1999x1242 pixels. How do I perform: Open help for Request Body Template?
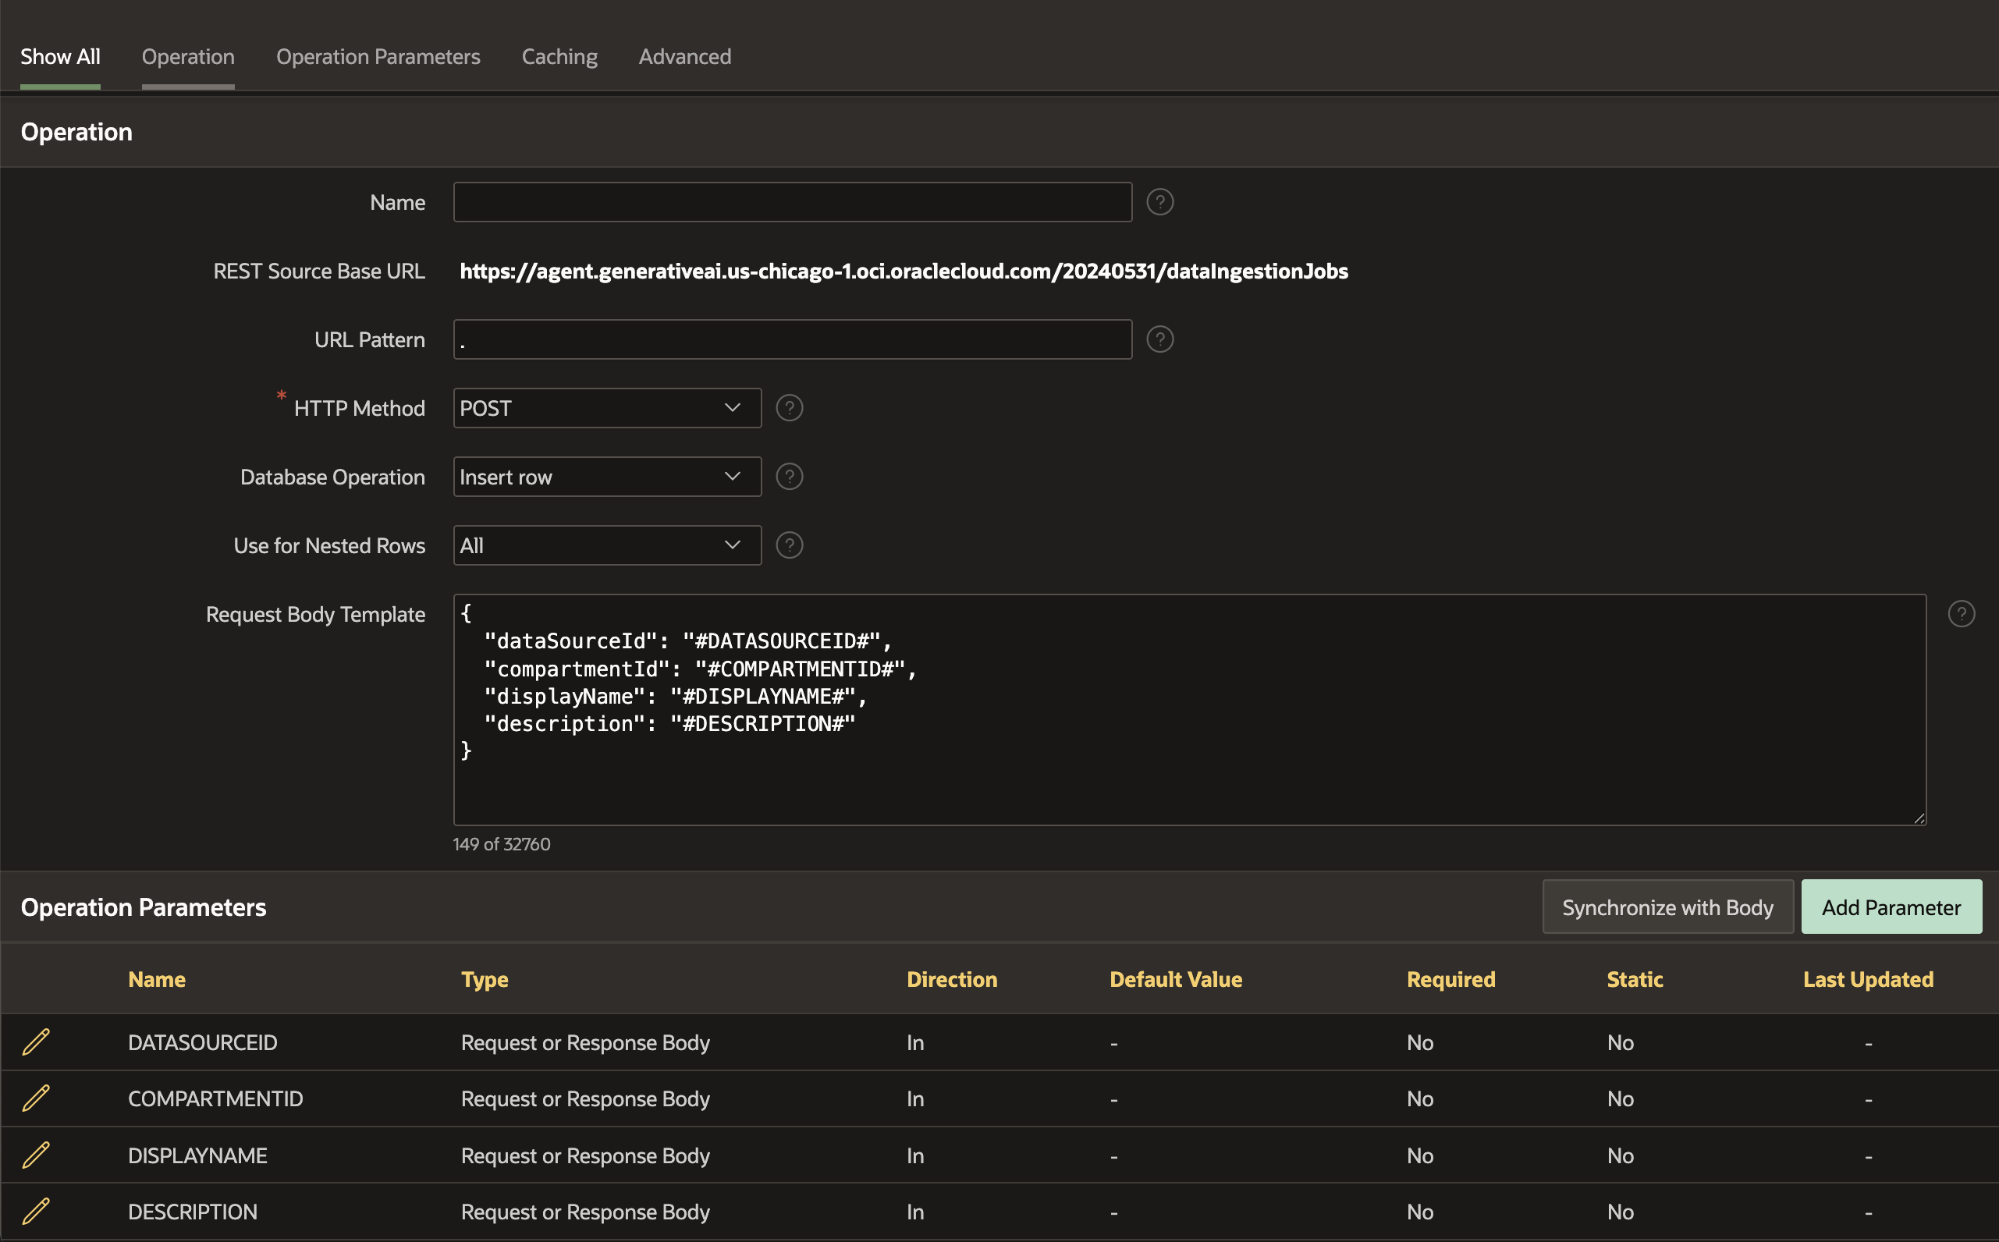(x=1962, y=614)
